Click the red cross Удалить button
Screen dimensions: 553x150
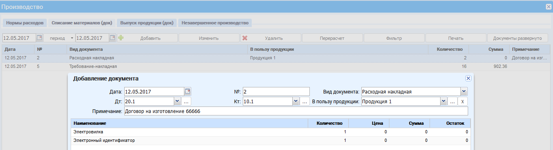point(271,38)
